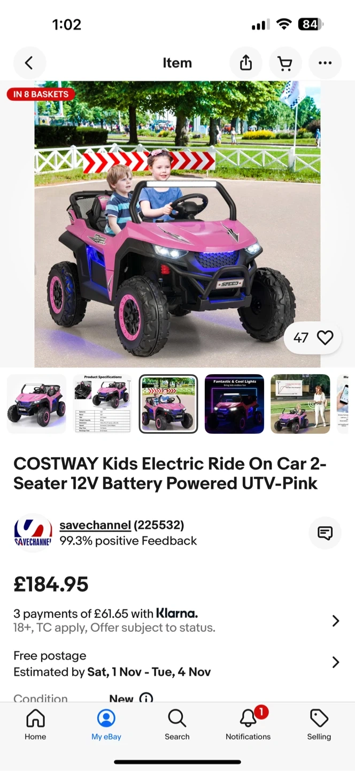This screenshot has width=355, height=771.
Task: Open savechannel seller logo
Action: tap(33, 533)
